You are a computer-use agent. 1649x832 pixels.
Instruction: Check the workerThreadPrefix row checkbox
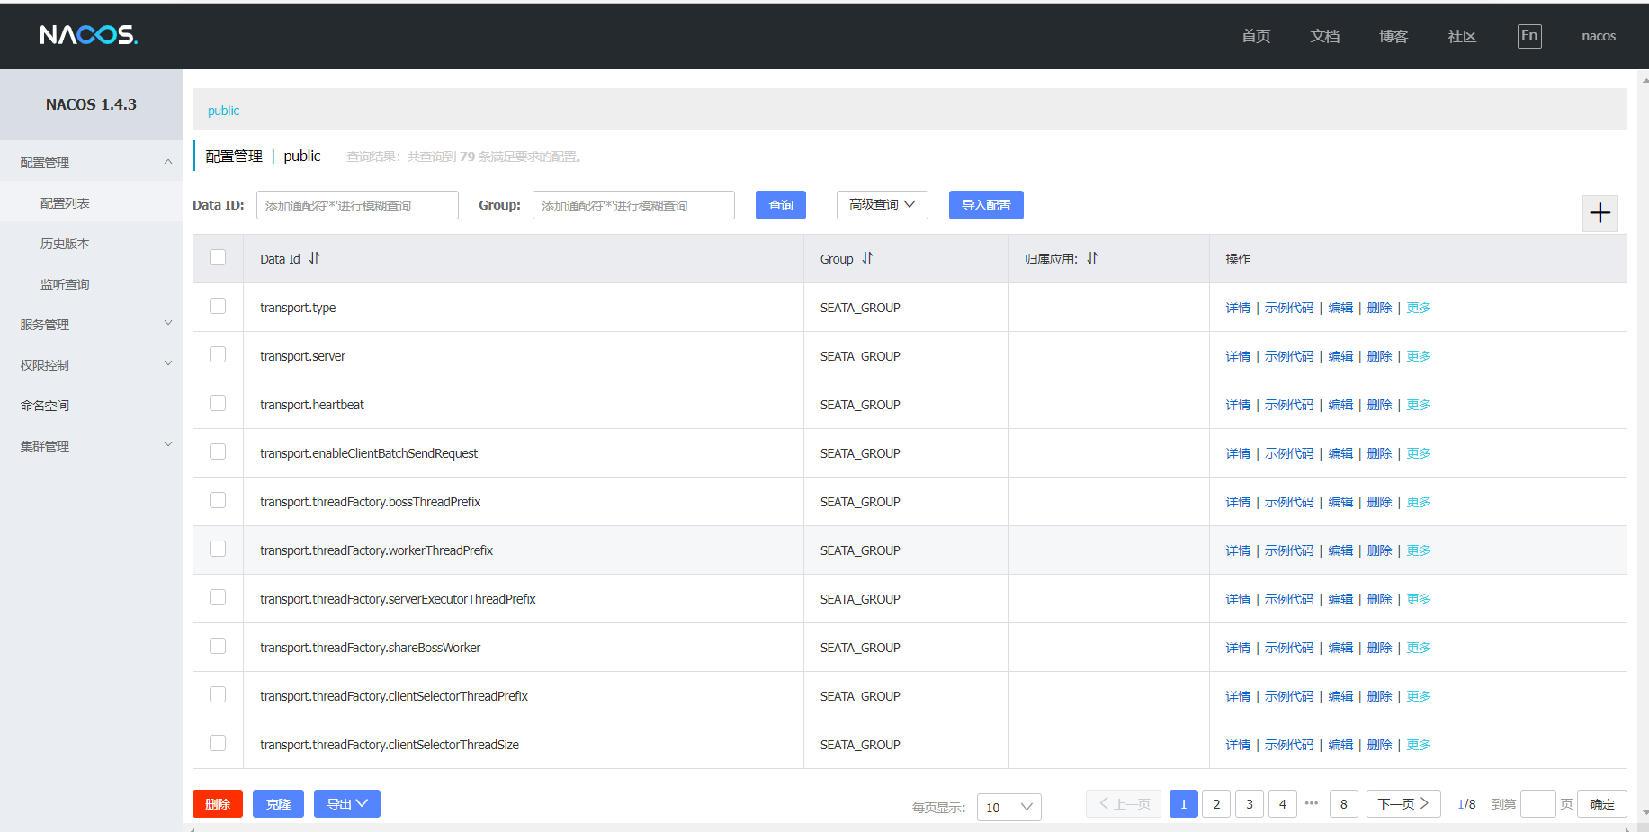point(218,549)
